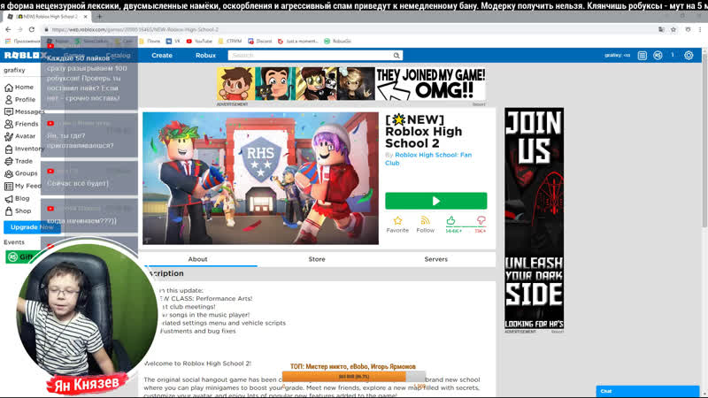Click the search magnifier icon
This screenshot has height=398, width=708.
396,55
